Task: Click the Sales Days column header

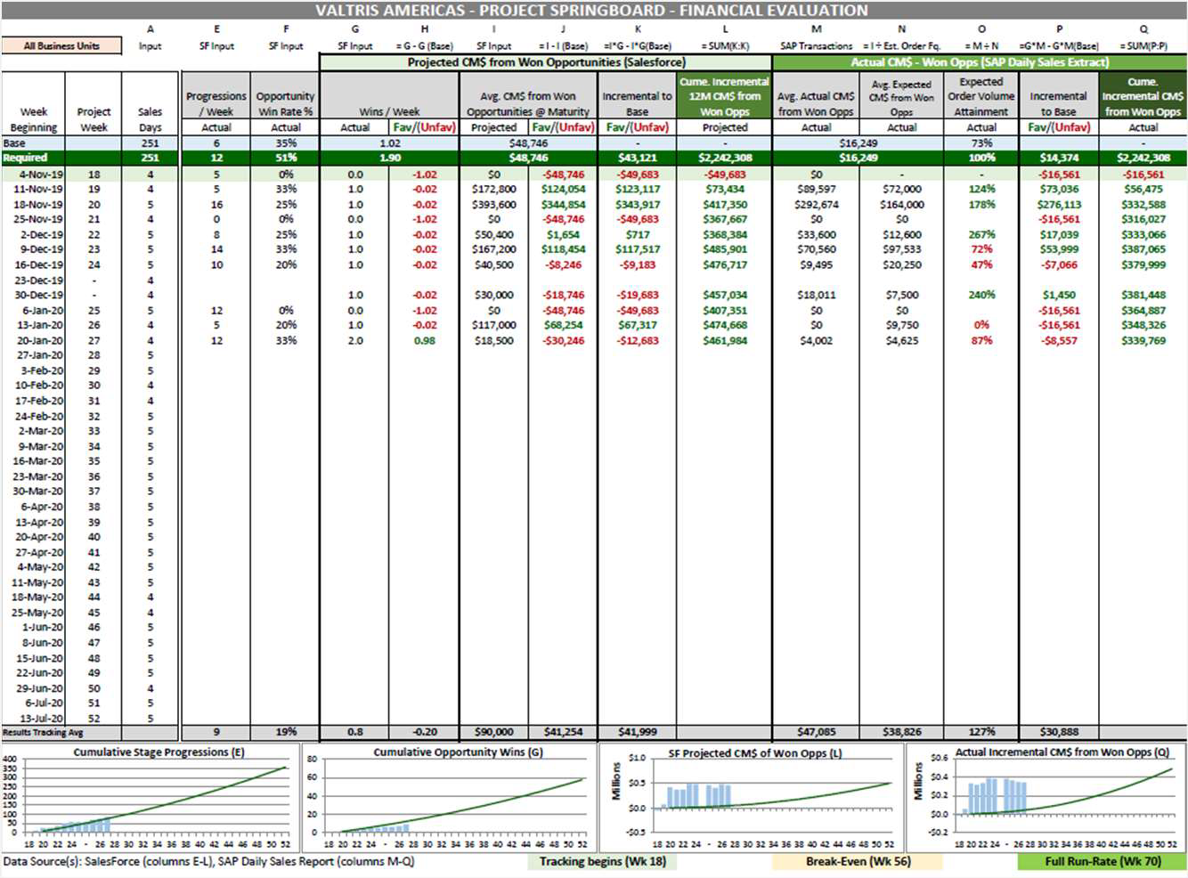Action: point(150,119)
